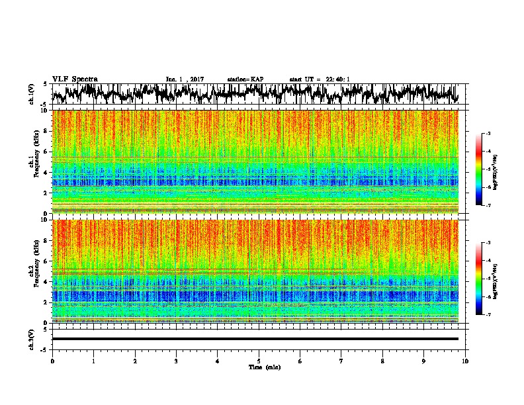
Task: Click the ch.1 "Frequency (kHz)" axis label
Action: tap(36, 154)
